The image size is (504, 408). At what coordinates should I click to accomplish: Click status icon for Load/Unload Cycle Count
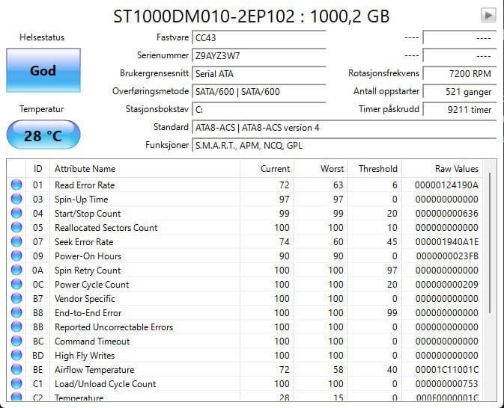click(x=16, y=383)
